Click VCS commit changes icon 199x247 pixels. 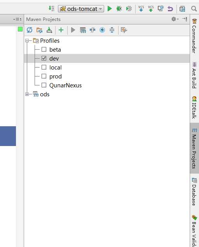click(x=151, y=9)
